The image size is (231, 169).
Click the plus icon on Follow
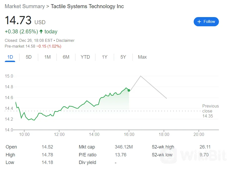(x=199, y=22)
